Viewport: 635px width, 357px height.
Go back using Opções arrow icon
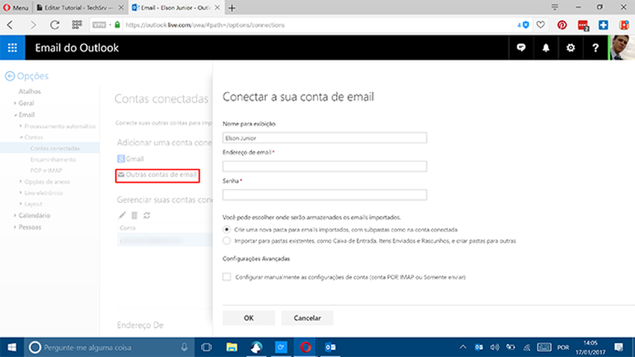(x=10, y=76)
